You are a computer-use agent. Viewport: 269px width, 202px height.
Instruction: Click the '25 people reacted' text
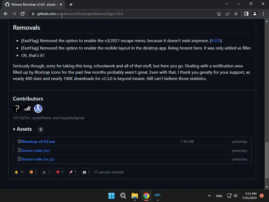108,172
